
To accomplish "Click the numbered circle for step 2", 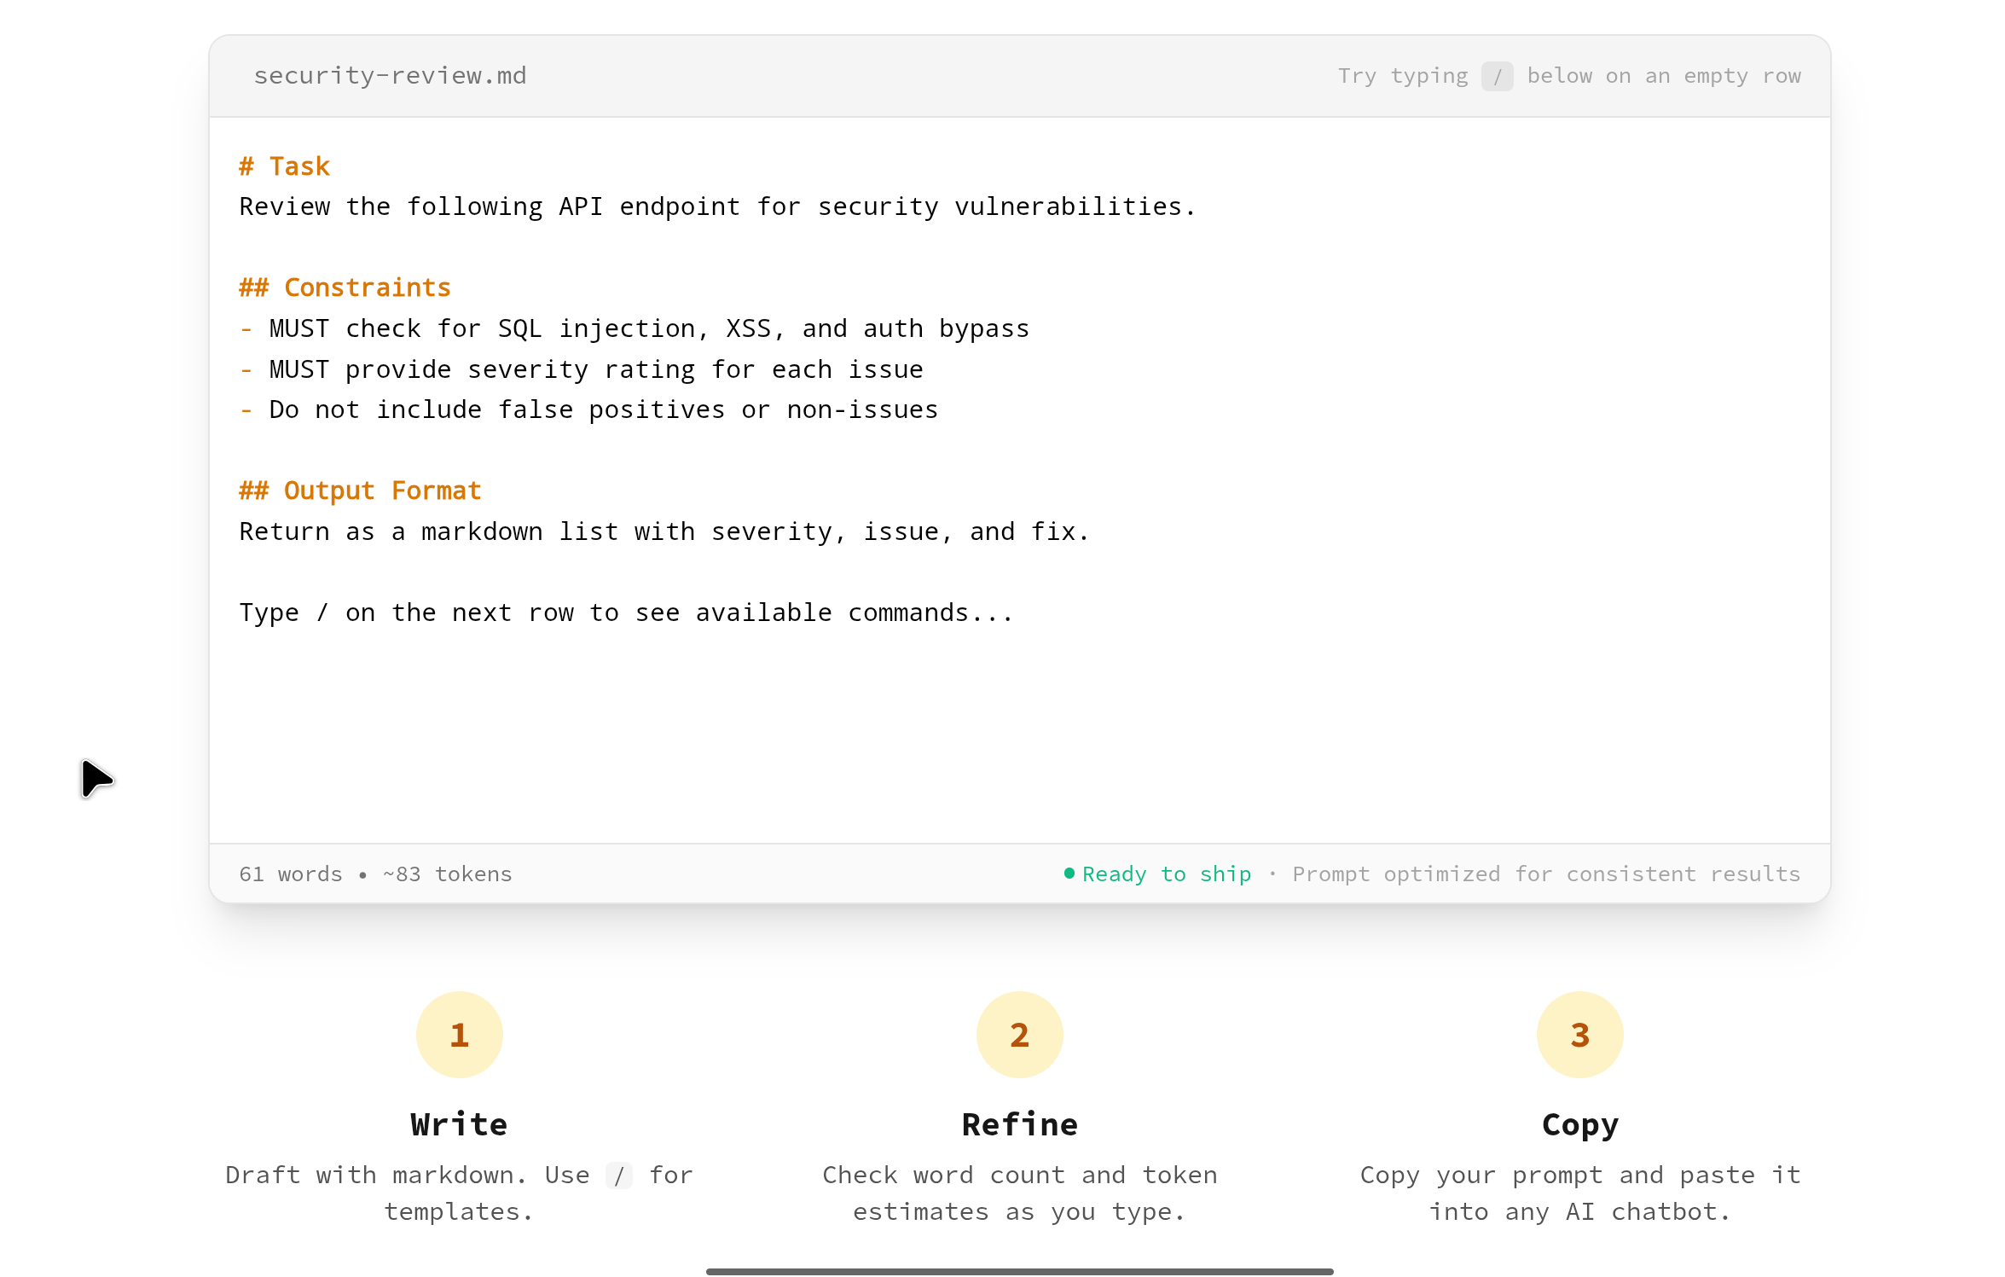I will click(x=1019, y=1034).
